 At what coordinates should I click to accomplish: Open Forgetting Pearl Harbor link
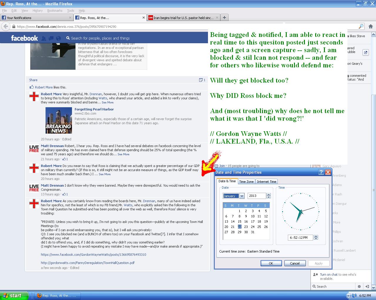[94, 109]
